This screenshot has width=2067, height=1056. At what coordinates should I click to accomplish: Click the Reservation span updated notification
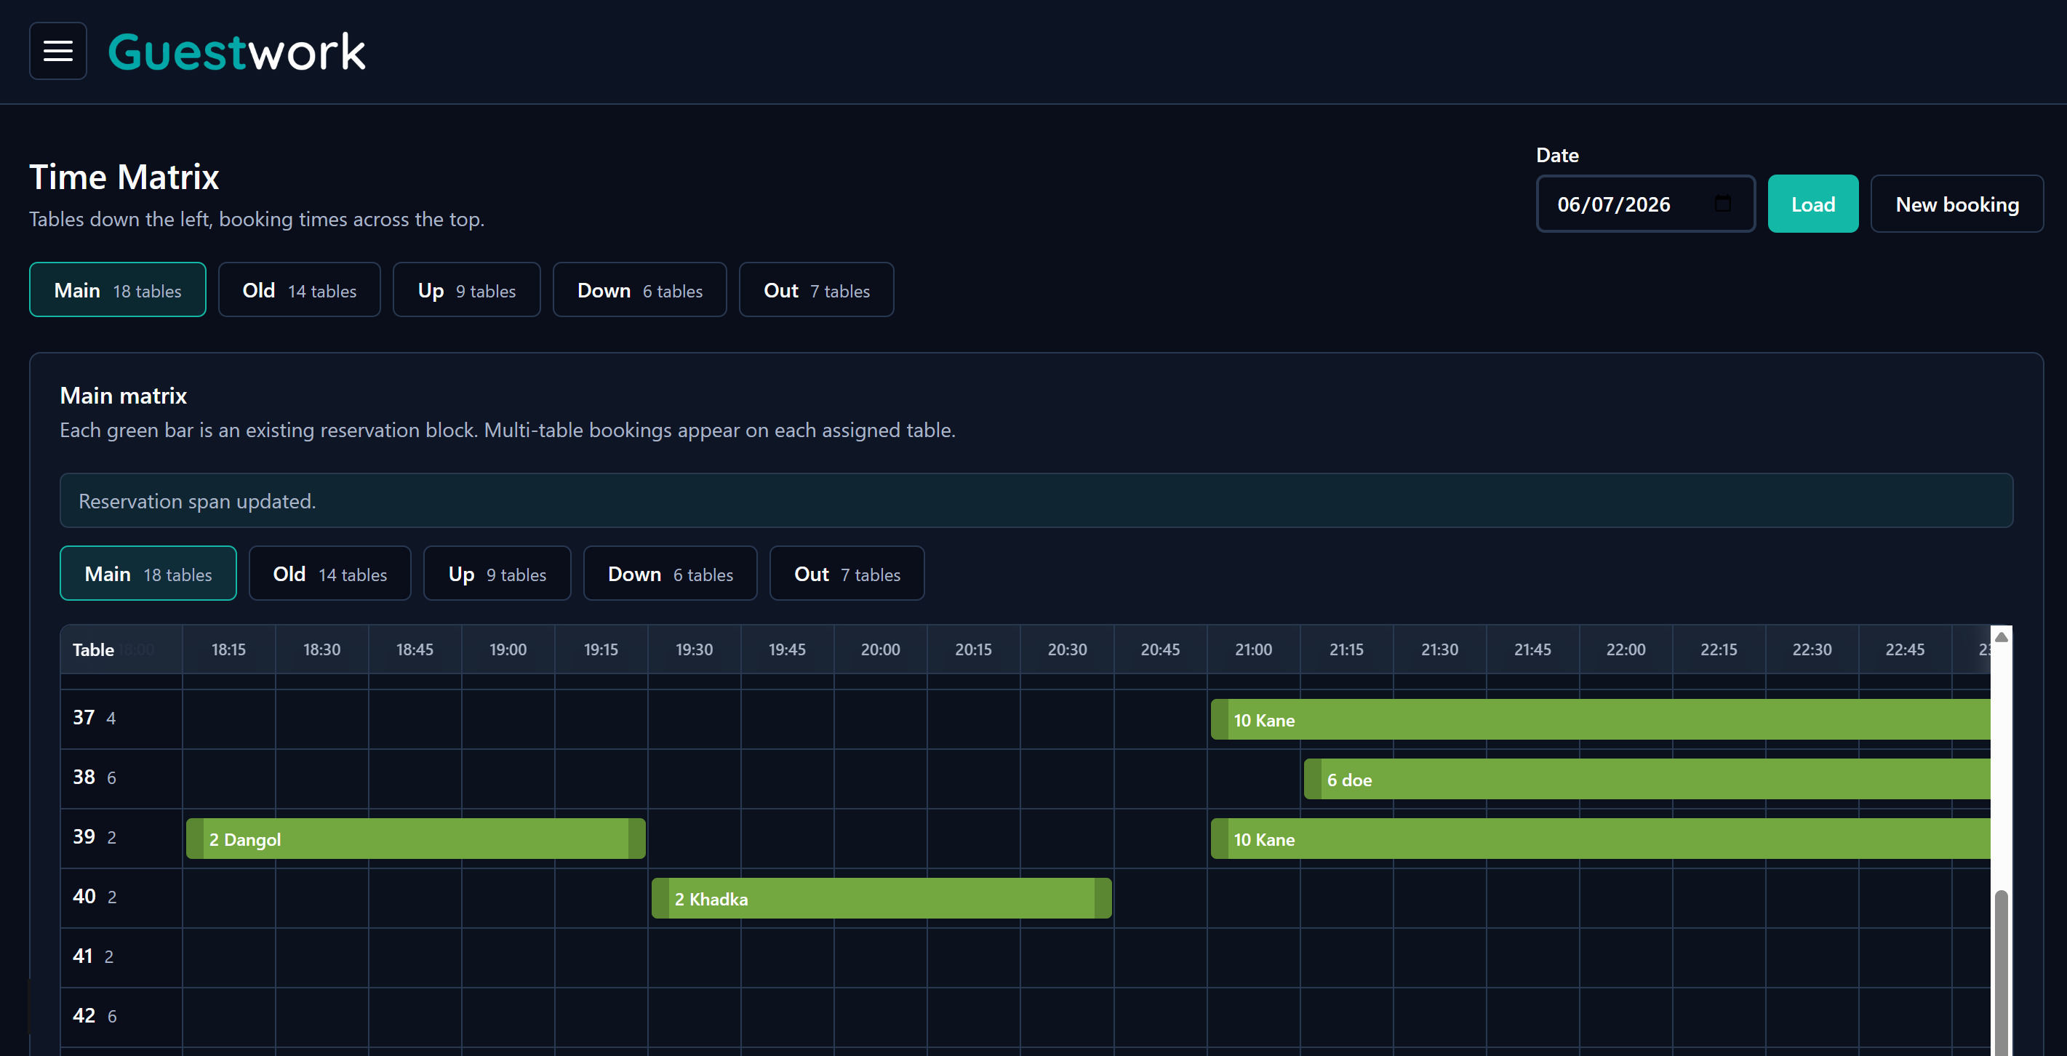[x=1036, y=500]
